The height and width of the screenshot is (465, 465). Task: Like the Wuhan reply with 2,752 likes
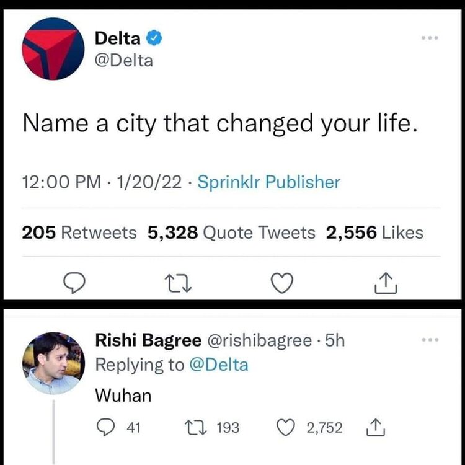point(285,427)
